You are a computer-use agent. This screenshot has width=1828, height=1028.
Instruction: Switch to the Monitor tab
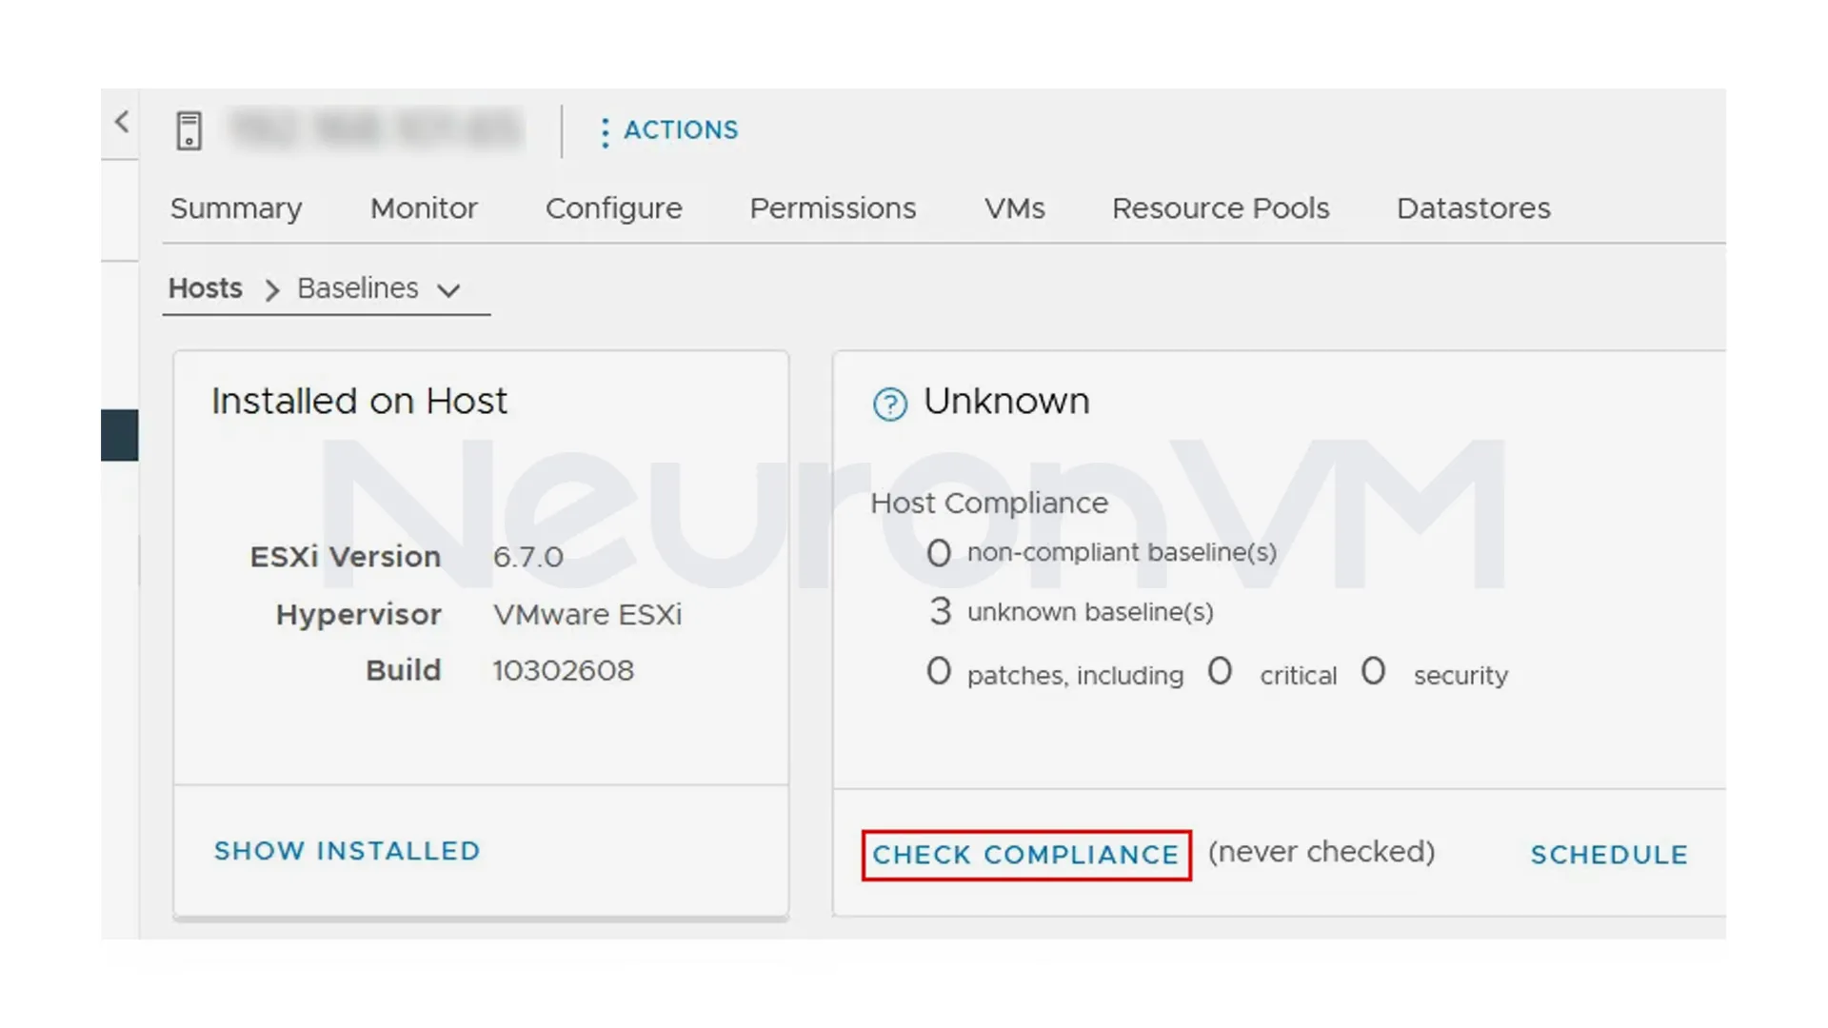424,208
